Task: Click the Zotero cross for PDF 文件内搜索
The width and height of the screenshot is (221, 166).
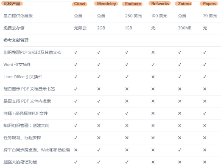Action: pos(179,101)
